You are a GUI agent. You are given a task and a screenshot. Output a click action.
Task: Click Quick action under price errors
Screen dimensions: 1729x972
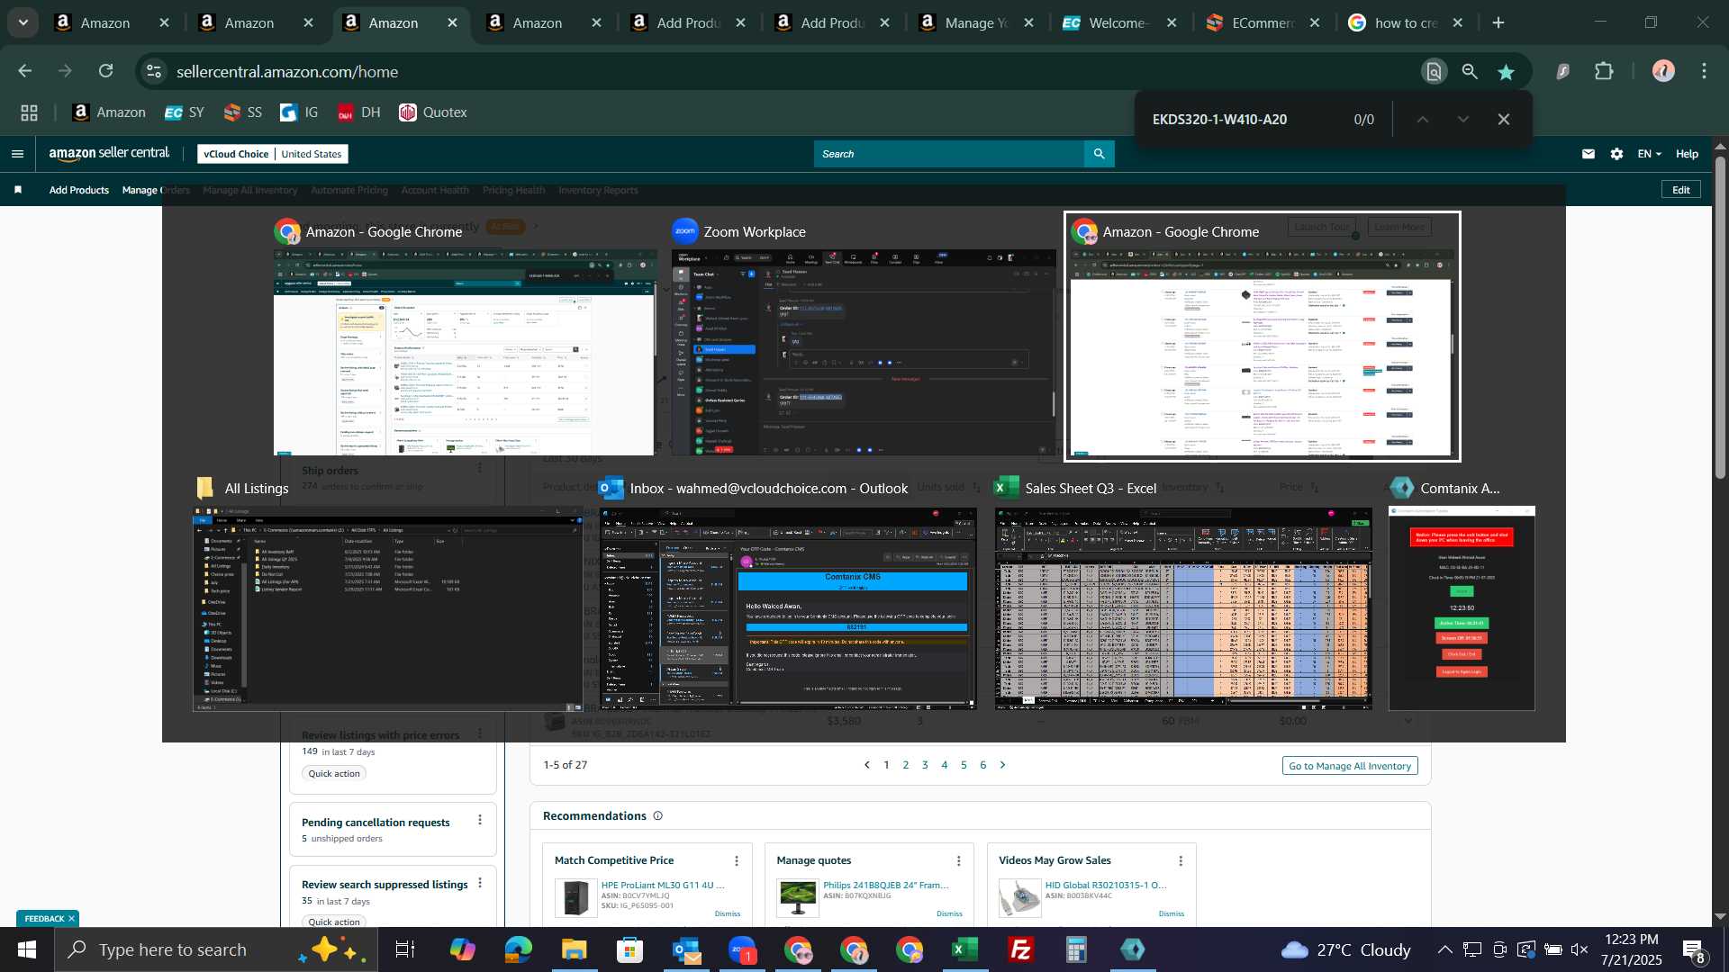(x=334, y=774)
